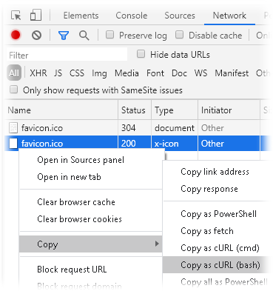Image resolution: width=273 pixels, height=291 pixels.
Task: Choose Open in new tab
Action: [x=69, y=177]
